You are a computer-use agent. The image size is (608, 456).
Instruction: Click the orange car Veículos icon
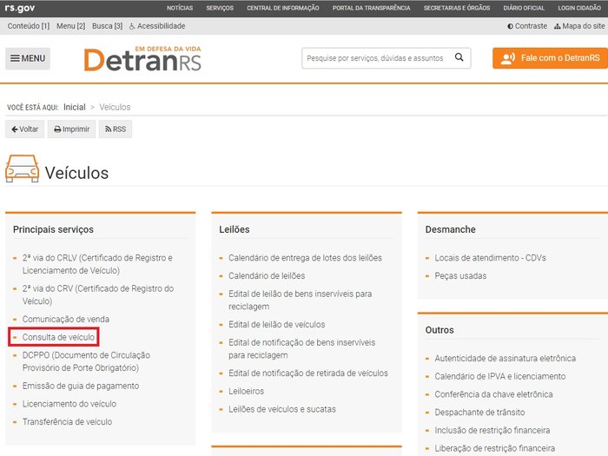(x=22, y=169)
